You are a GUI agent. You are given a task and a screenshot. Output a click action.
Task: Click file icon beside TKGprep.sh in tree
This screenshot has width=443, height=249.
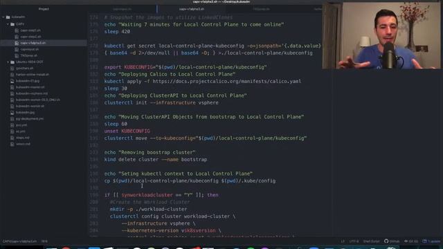[x=17, y=55]
